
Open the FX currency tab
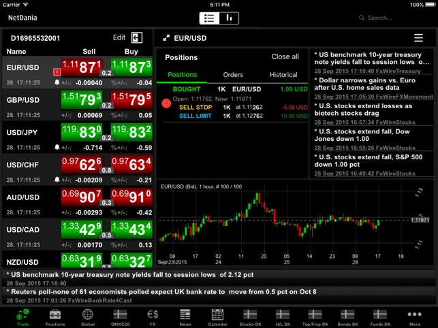153,317
